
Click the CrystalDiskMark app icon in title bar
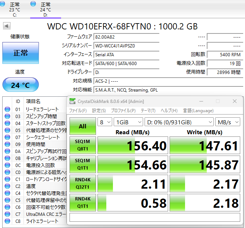72,101
